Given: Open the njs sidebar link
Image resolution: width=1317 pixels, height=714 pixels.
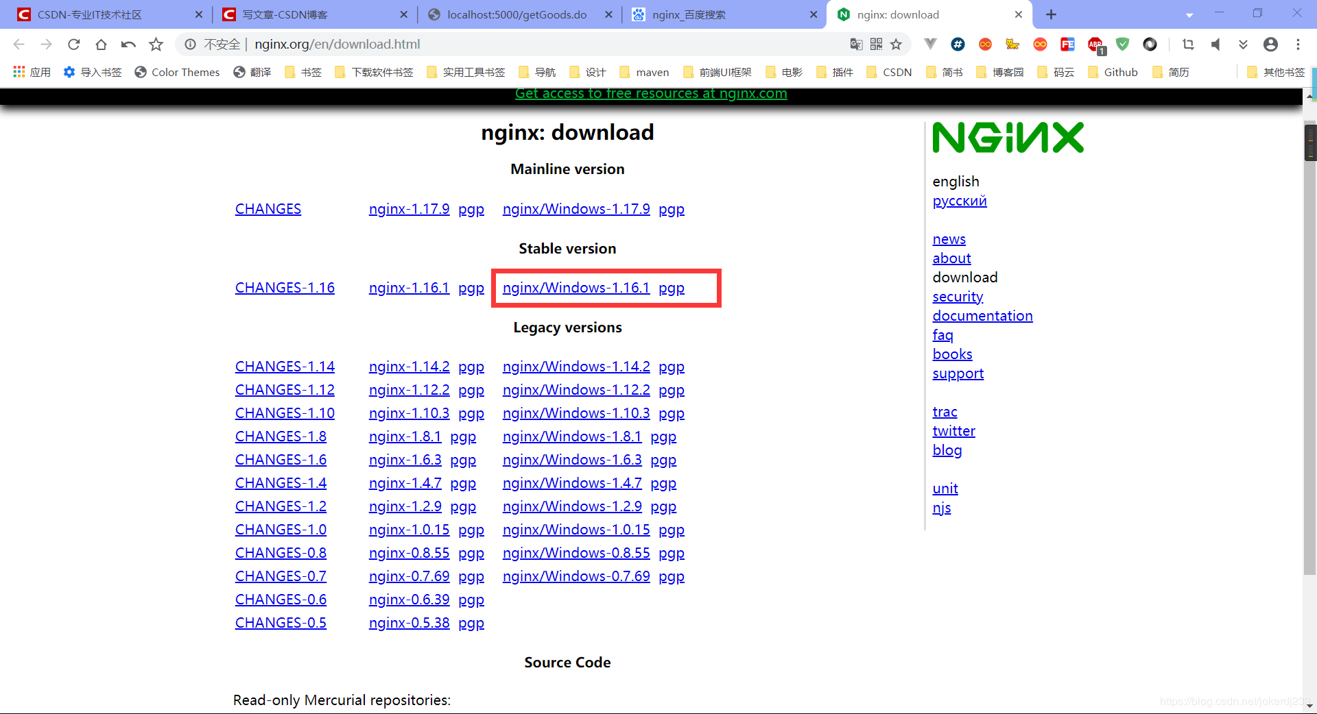Looking at the screenshot, I should coord(942,508).
